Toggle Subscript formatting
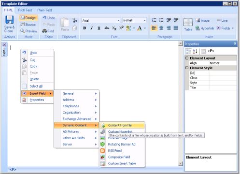Image resolution: width=240 pixels, height=174 pixels. click(114, 28)
